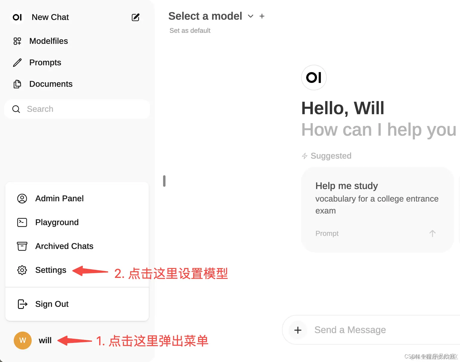Image resolution: width=460 pixels, height=362 pixels.
Task: Open Documents in the sidebar
Action: point(51,84)
